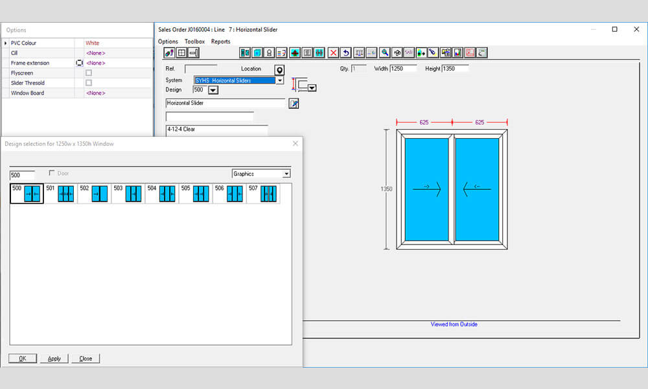Open the Toolbox menu
Viewport: 648px width, 389px height.
click(x=194, y=41)
